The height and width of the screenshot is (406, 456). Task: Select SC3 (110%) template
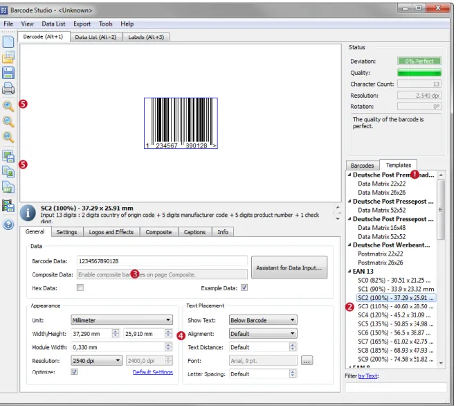[395, 306]
